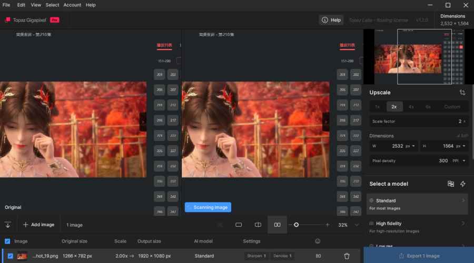Choose the Standard model
This screenshot has height=263, width=474.
pos(417,204)
